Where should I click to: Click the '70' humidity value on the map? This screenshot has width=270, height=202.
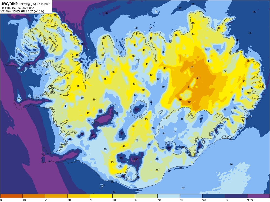click(225, 71)
